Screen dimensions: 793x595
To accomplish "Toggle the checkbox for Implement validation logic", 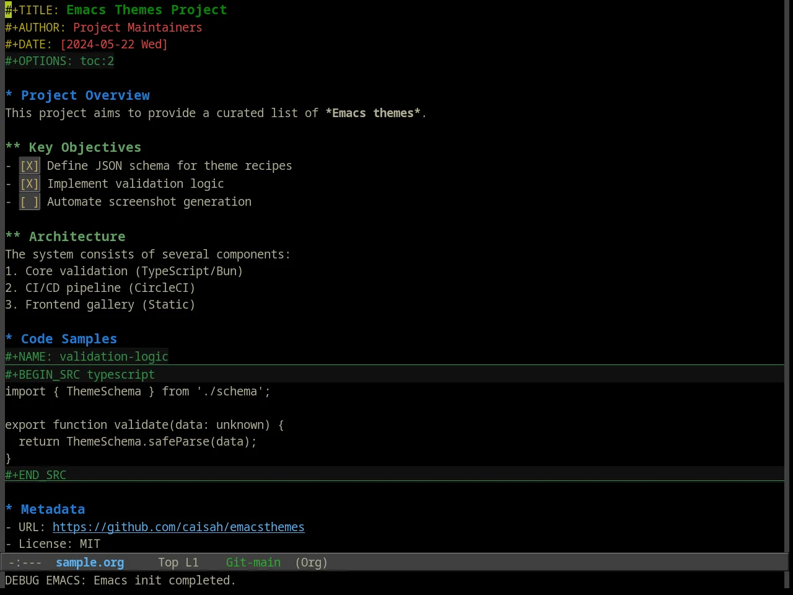I will click(29, 184).
